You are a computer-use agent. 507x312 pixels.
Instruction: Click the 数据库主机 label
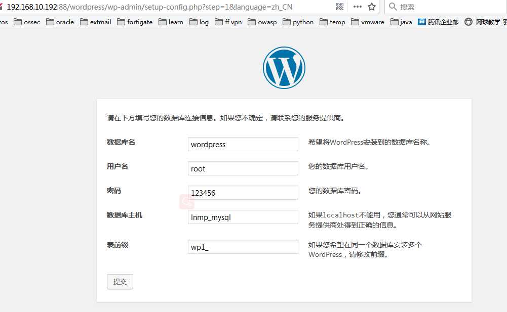coord(125,215)
